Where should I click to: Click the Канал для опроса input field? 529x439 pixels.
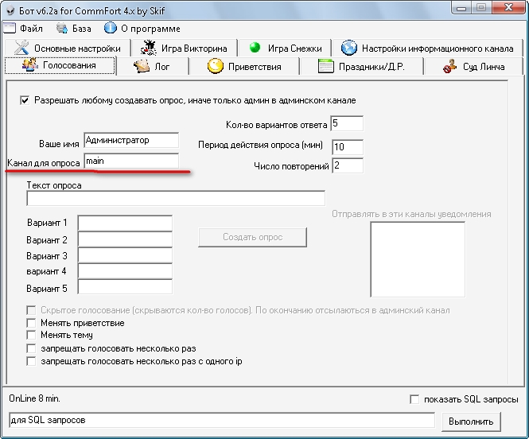point(131,161)
